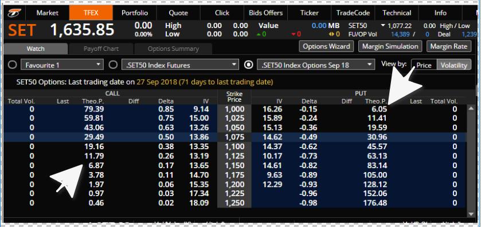The image size is (481, 227).
Task: Select the Bids Offers tab
Action: tap(265, 13)
